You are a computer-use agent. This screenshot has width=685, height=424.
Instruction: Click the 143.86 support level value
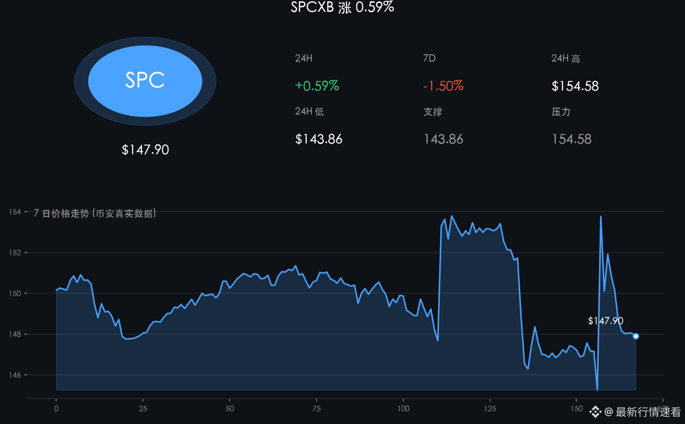tap(443, 139)
